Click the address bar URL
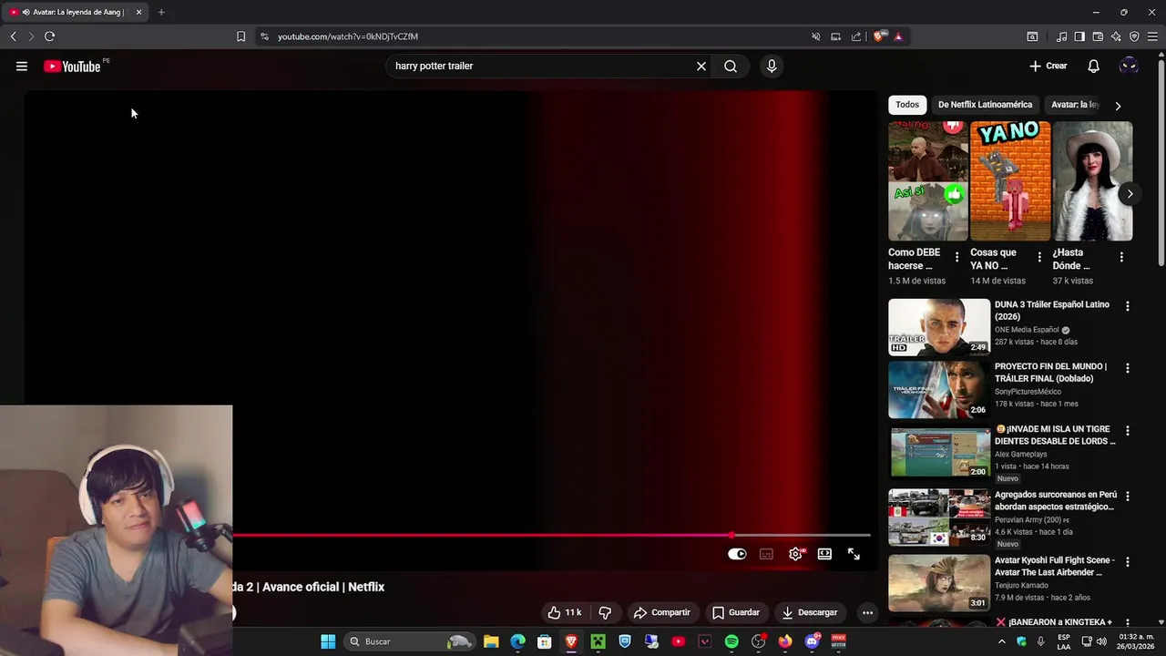Viewport: 1166px width, 656px height. coord(348,36)
